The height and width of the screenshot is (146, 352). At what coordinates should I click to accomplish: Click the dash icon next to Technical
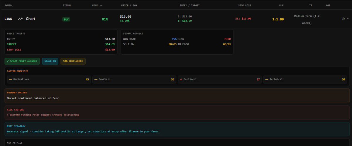[x=267, y=79]
